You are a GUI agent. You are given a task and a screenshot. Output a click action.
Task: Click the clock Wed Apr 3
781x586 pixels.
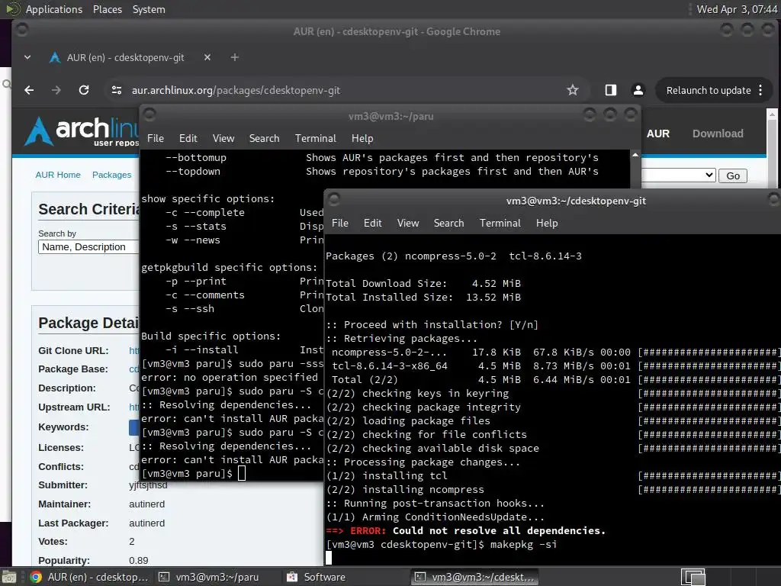coord(737,9)
